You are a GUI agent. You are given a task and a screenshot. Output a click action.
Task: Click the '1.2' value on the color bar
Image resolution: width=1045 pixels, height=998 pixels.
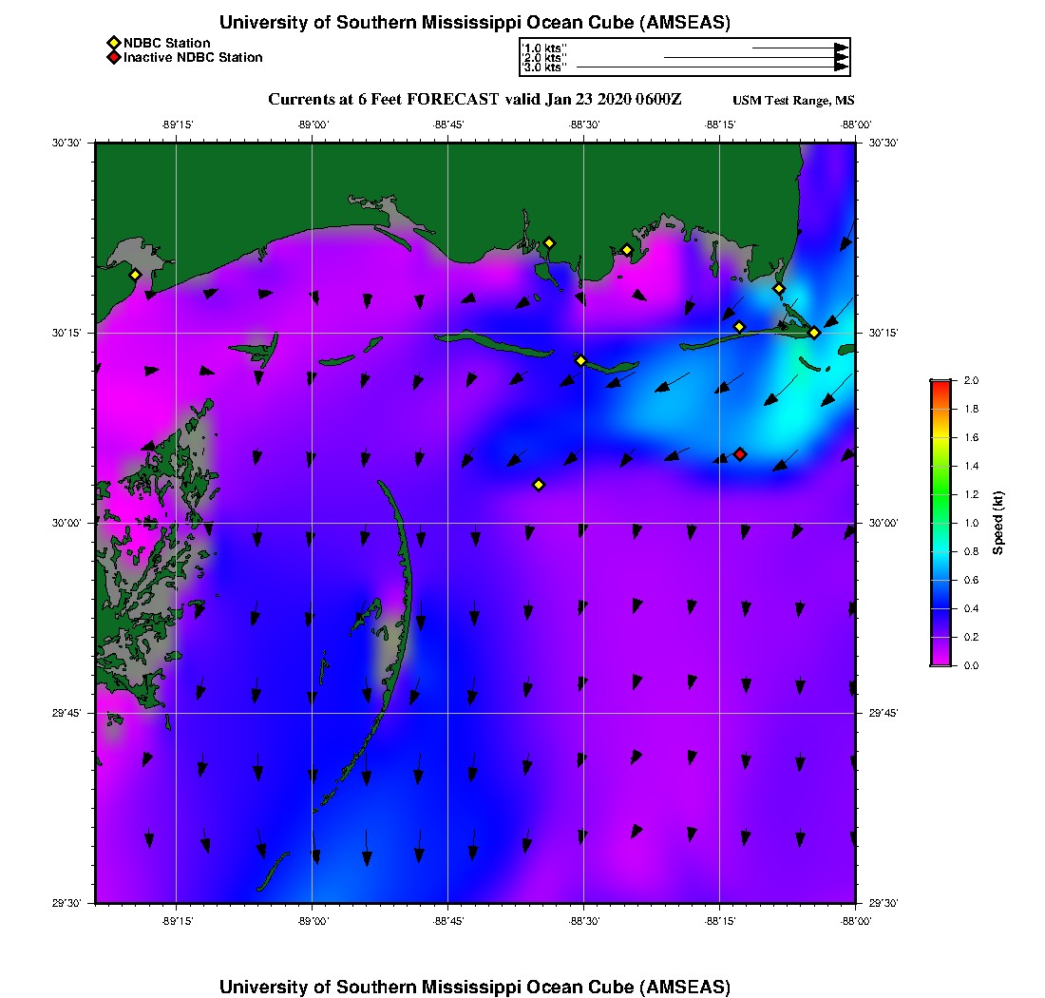click(971, 494)
